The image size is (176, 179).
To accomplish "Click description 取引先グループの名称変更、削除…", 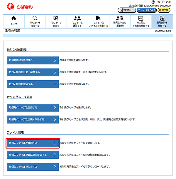I will click(x=98, y=119).
